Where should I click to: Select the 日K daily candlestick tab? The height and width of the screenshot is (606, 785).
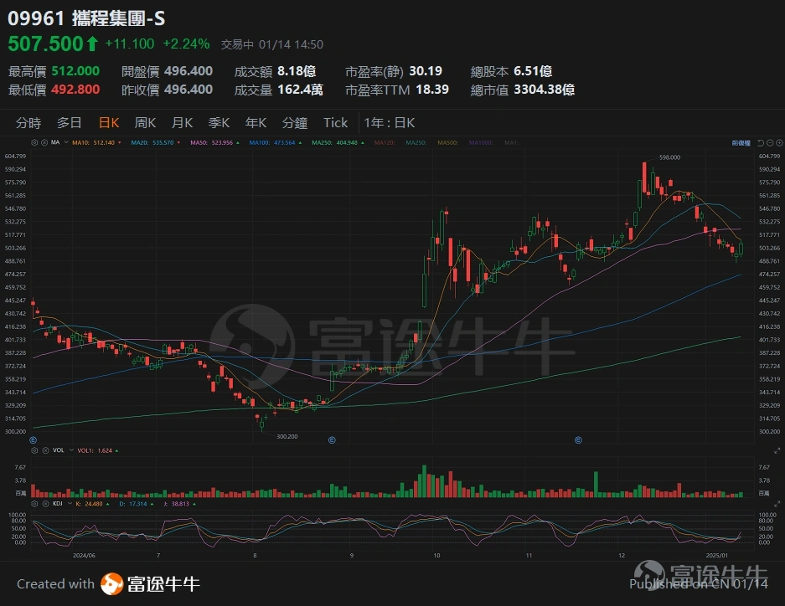pyautogui.click(x=109, y=123)
